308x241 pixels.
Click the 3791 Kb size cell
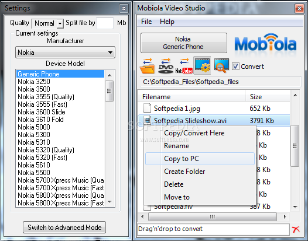[262, 121]
